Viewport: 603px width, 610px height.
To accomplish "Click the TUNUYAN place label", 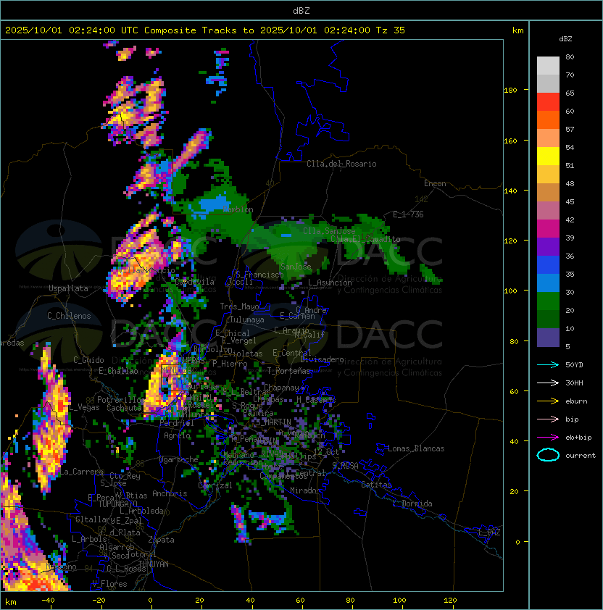I will 154,564.
